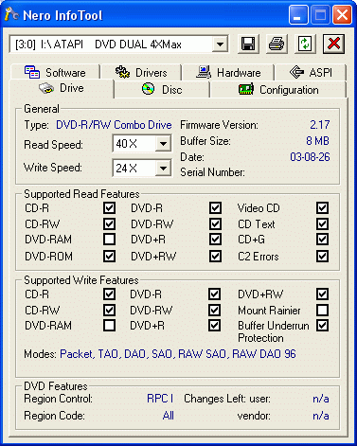The height and width of the screenshot is (446, 357).
Task: Open the Write Speed dropdown
Action: tap(163, 169)
